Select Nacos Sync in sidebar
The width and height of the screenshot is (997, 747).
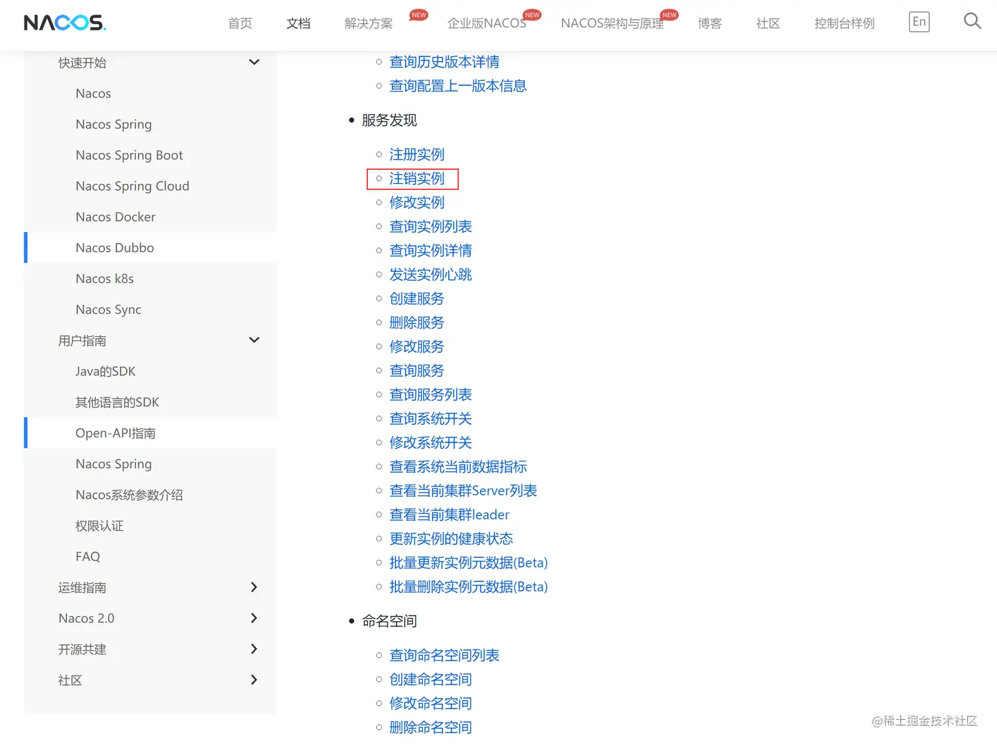(108, 309)
